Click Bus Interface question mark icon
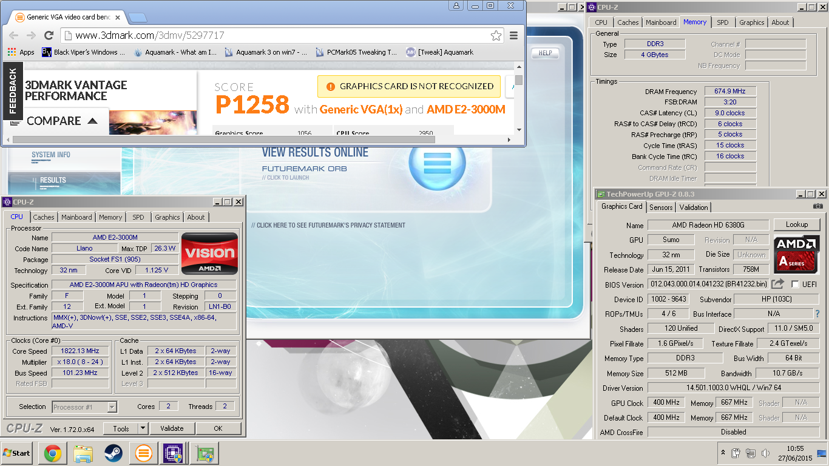Viewport: 829px width, 466px height. [x=817, y=314]
